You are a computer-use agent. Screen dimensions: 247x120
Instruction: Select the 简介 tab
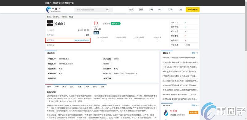[x=49, y=87]
